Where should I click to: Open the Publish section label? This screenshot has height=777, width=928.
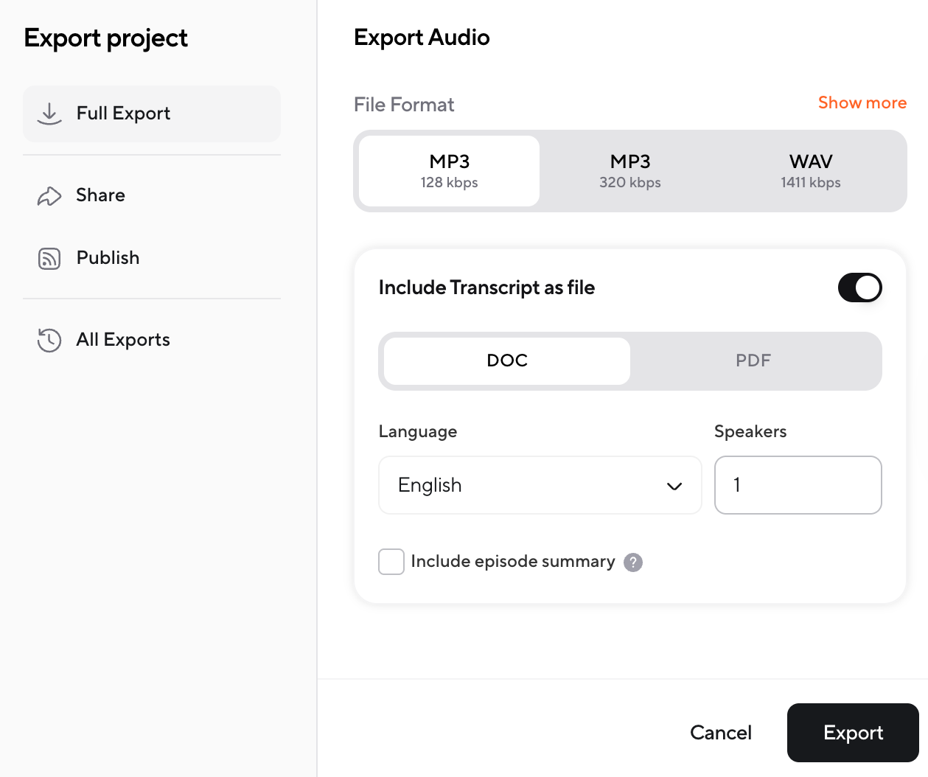click(108, 258)
